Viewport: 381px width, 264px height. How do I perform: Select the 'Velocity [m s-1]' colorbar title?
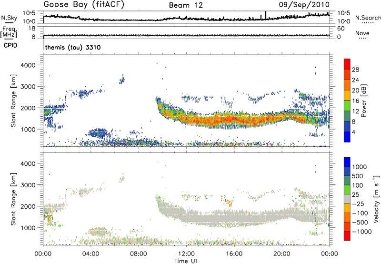click(x=376, y=199)
